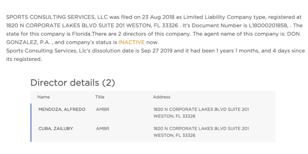The width and height of the screenshot is (308, 154).
Task: Click AMBR title in Cuba Zailuby row
Action: tap(103, 129)
